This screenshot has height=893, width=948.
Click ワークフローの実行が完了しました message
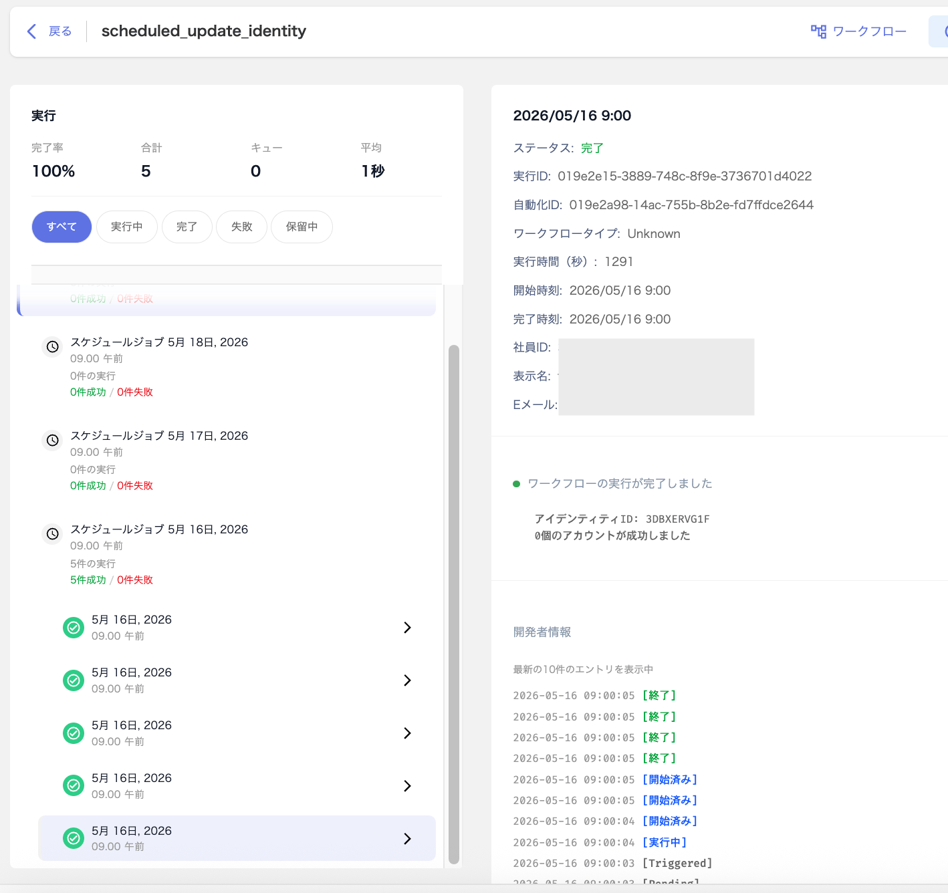(x=620, y=484)
